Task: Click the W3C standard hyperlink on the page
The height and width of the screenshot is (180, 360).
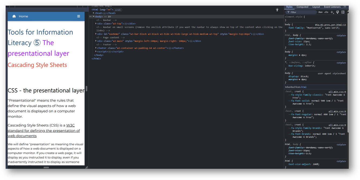Action: pyautogui.click(x=71, y=125)
